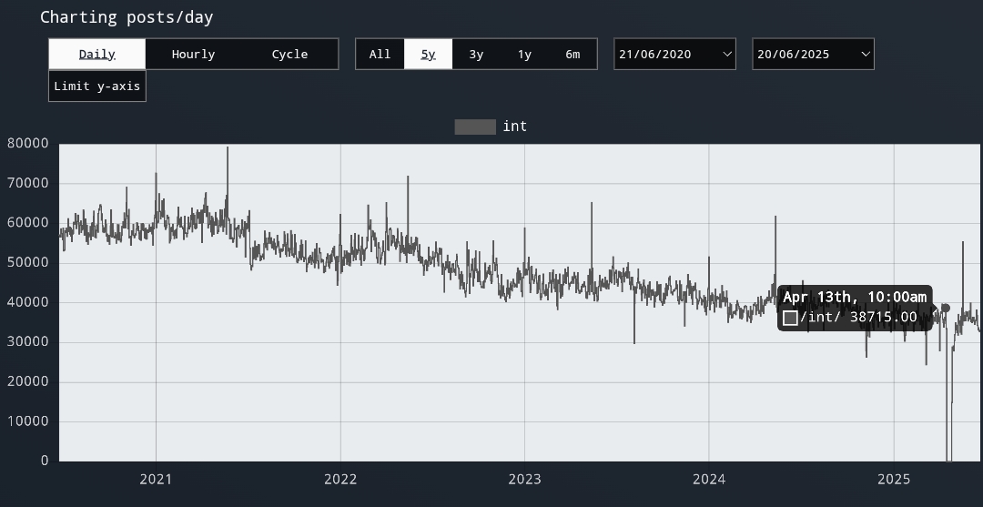Click the tooltip series color box
This screenshot has height=507, width=983.
pos(791,318)
